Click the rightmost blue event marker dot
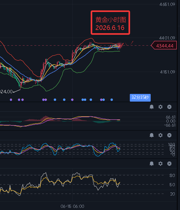 (111, 100)
